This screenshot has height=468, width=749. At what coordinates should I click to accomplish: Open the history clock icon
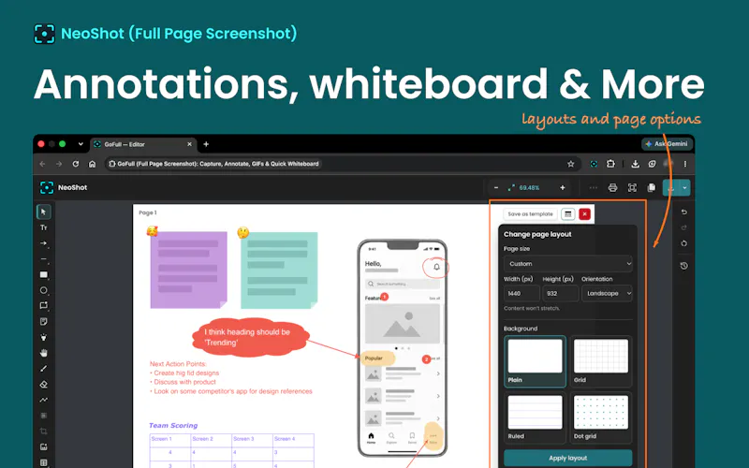click(x=684, y=266)
